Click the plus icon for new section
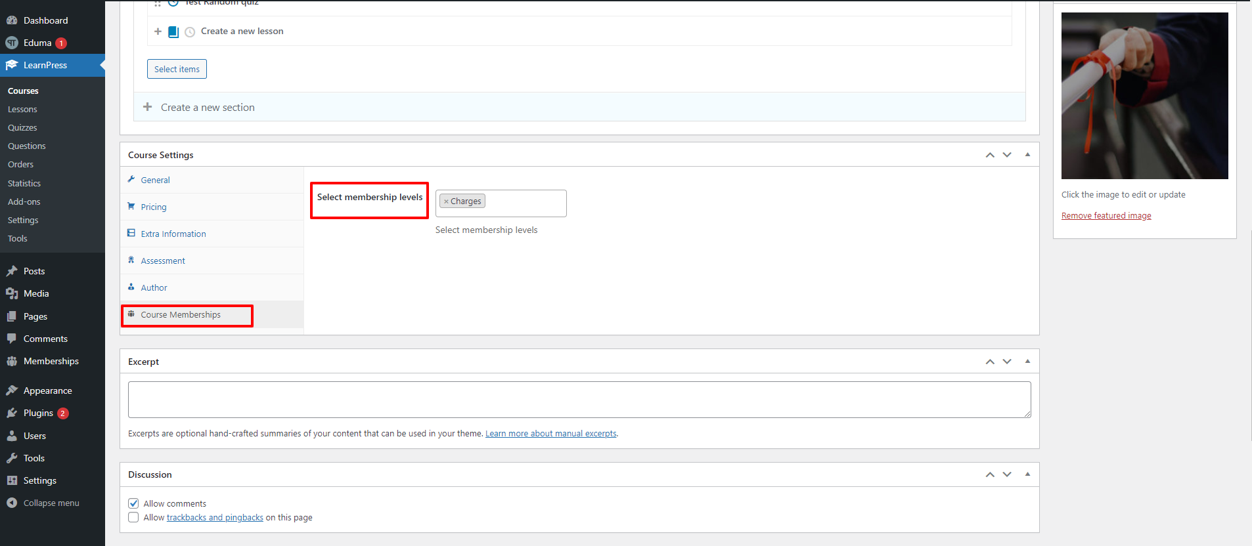 (x=148, y=107)
